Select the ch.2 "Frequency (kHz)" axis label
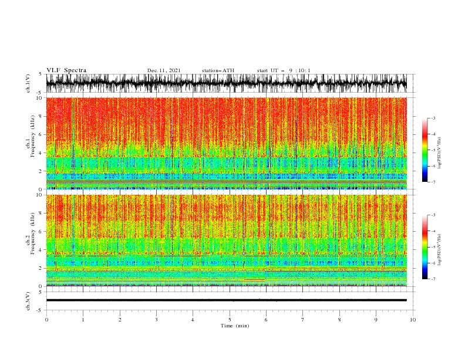Image resolution: width=465 pixels, height=359 pixels. pyautogui.click(x=33, y=233)
